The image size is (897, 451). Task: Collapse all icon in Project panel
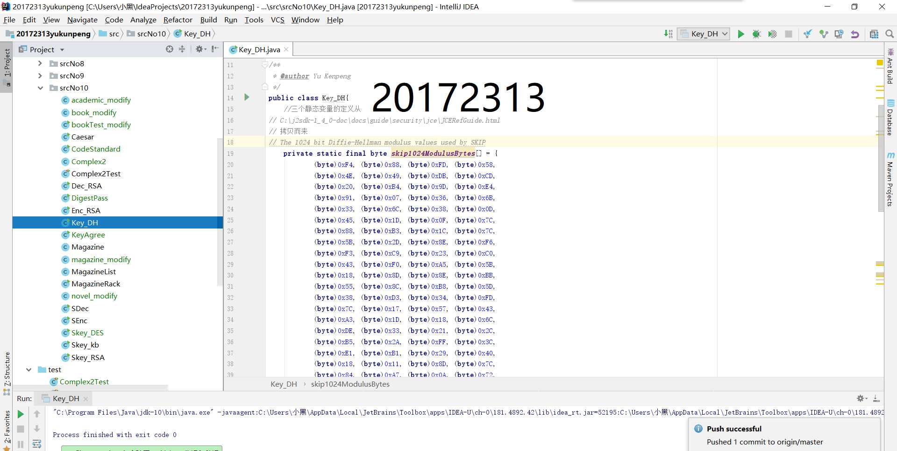[x=182, y=49]
